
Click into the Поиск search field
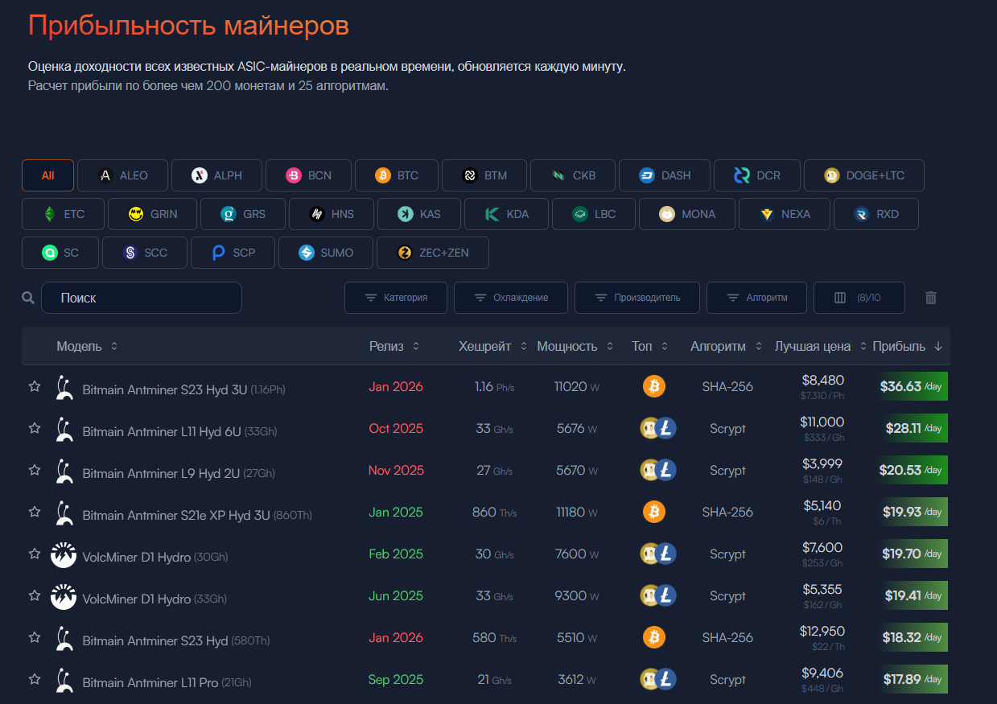(x=142, y=298)
